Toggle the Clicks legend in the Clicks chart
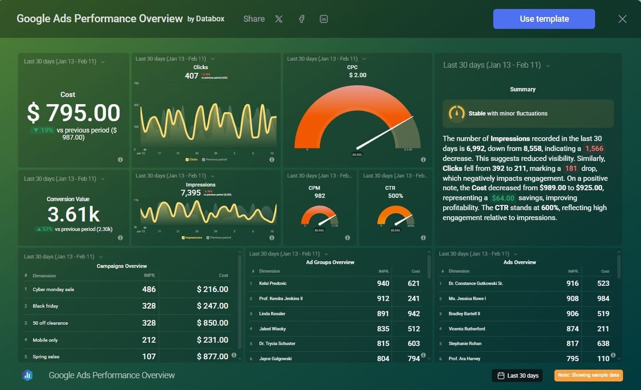 pyautogui.click(x=192, y=159)
